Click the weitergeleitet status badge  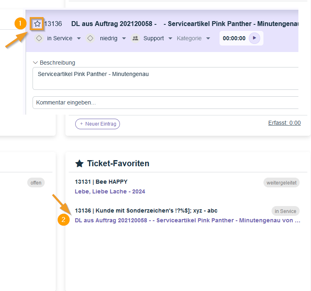(x=281, y=183)
